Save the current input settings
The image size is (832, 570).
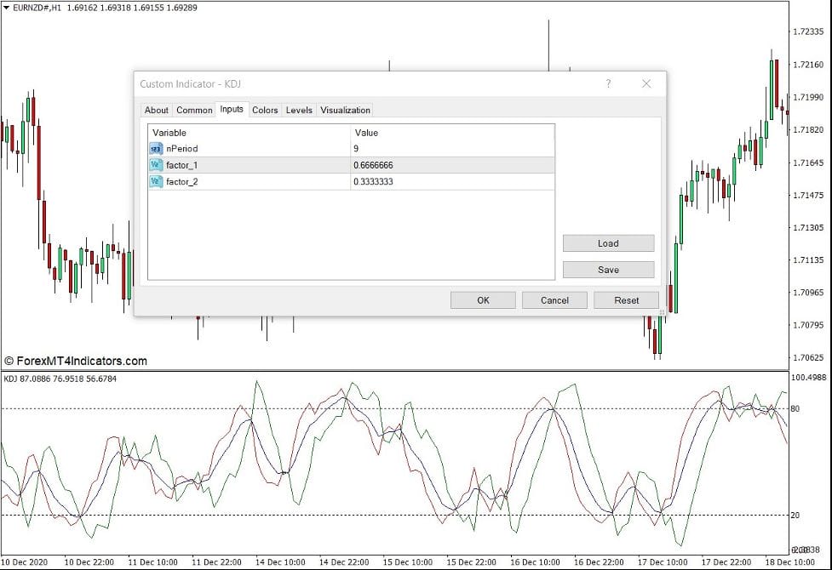(x=608, y=269)
